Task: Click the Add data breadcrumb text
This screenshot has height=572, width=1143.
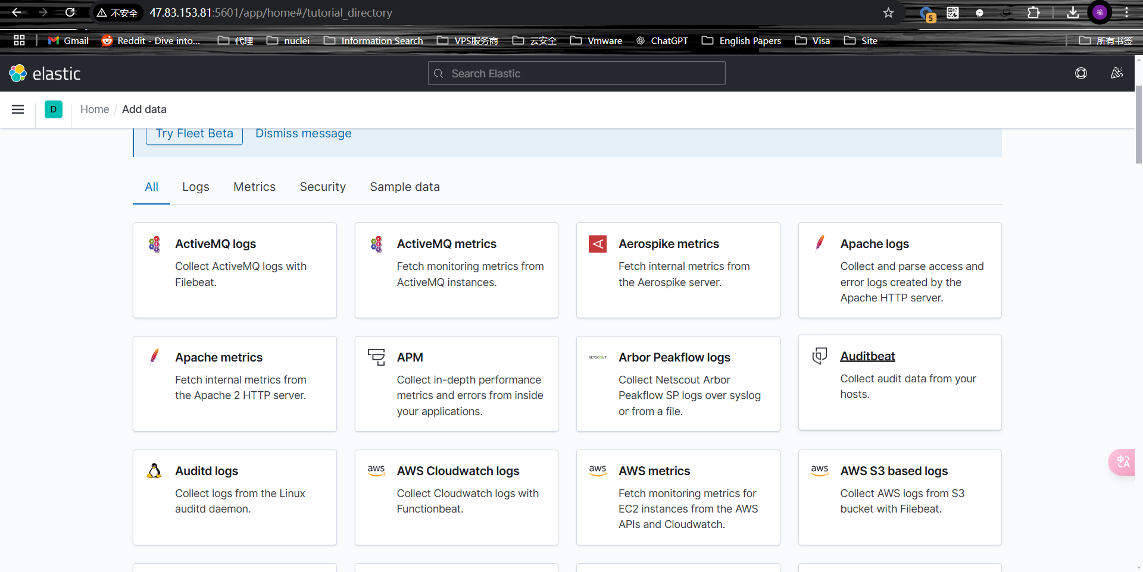Action: [144, 109]
